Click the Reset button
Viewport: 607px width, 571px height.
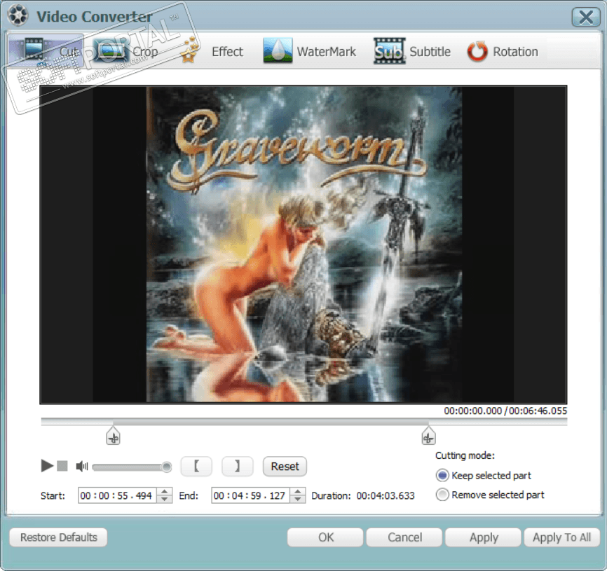pyautogui.click(x=285, y=466)
